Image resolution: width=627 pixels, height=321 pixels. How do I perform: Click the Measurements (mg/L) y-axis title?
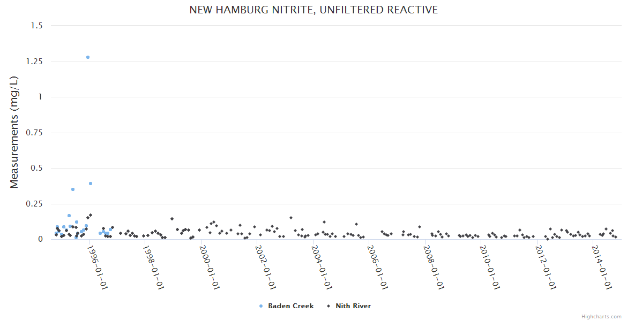tap(14, 132)
